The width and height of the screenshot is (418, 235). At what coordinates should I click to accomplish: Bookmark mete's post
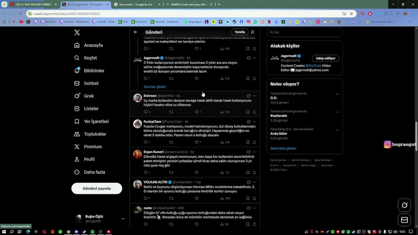[248, 224]
